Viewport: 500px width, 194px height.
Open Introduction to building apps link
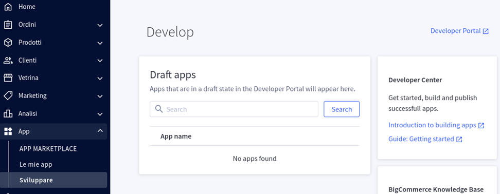[432, 125]
